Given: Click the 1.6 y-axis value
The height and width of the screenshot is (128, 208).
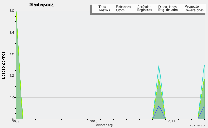Looking at the screenshot, I should tap(12, 97).
